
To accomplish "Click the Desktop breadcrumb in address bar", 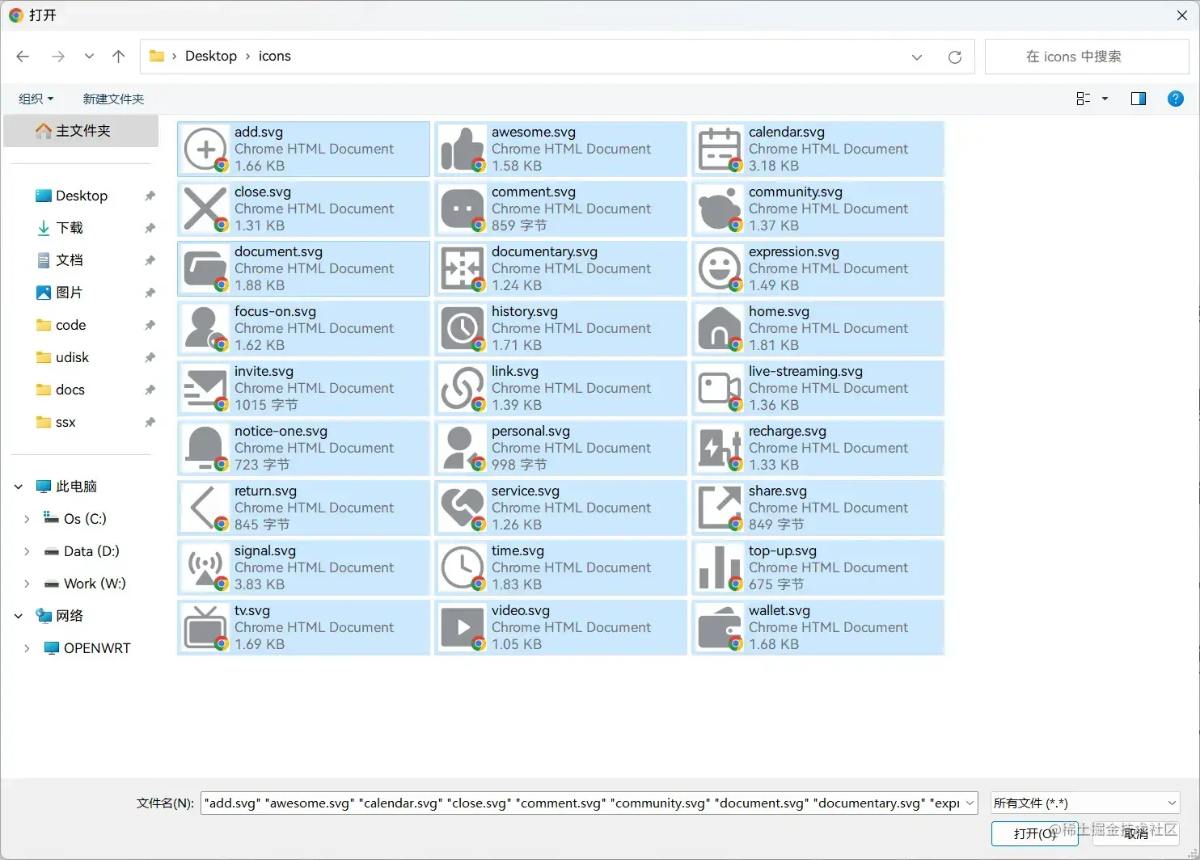I will 211,57.
